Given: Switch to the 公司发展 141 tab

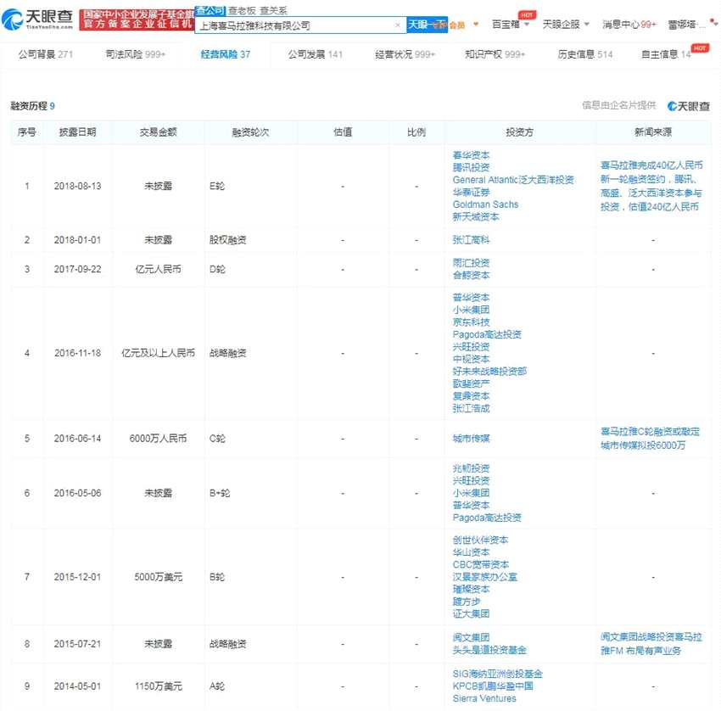Looking at the screenshot, I should point(315,54).
